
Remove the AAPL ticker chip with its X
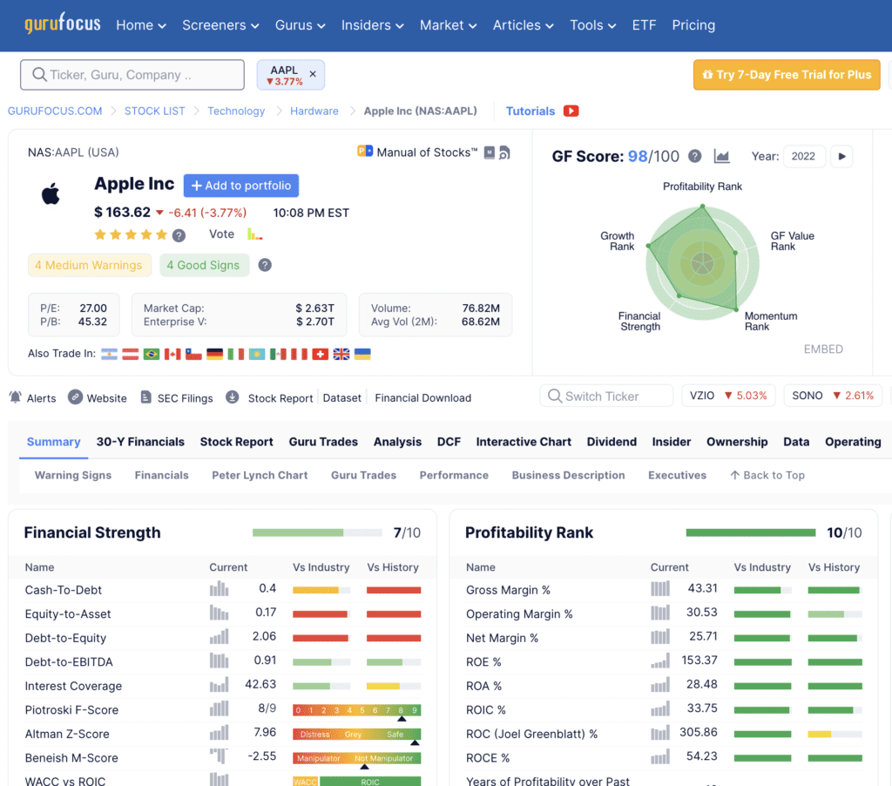pos(313,74)
